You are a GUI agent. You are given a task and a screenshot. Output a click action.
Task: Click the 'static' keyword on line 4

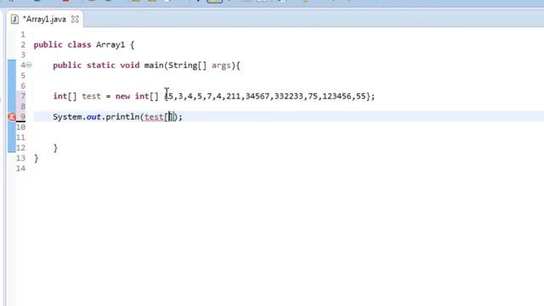(x=100, y=65)
